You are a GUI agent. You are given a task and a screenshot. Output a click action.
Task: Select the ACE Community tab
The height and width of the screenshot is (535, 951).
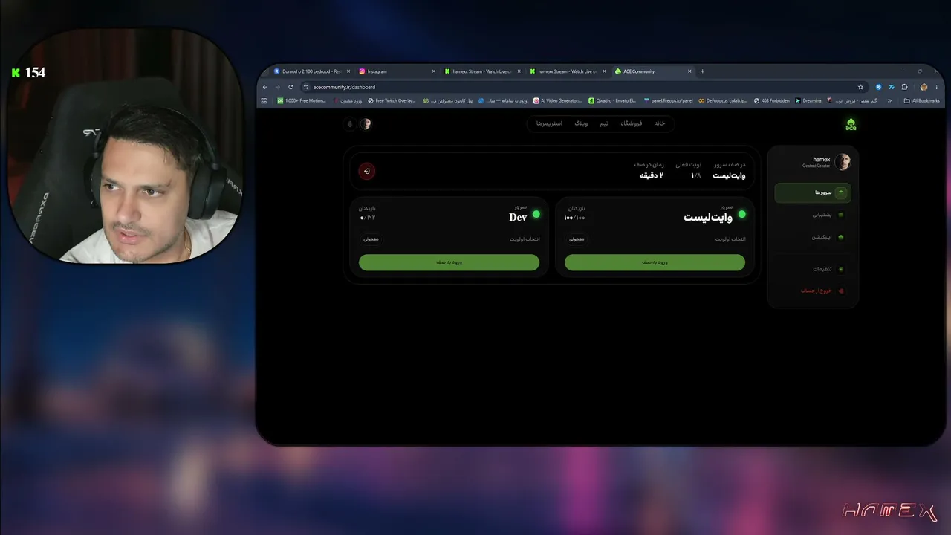pyautogui.click(x=652, y=71)
